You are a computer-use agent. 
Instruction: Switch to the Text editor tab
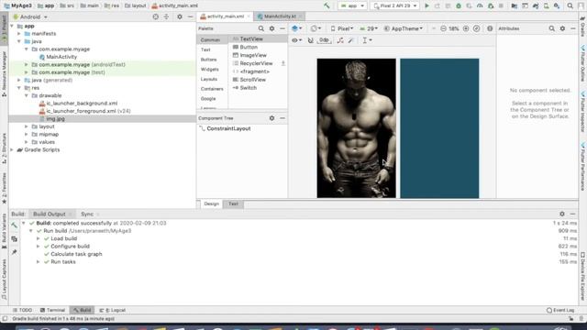[x=233, y=203]
